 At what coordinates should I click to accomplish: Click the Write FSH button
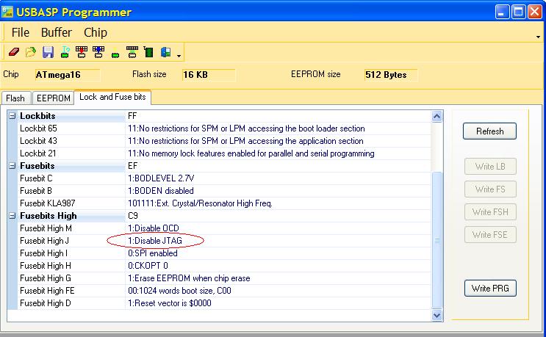tap(490, 211)
